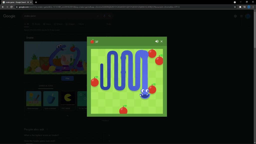Click the page scrollbar up arrow

tap(255, 10)
